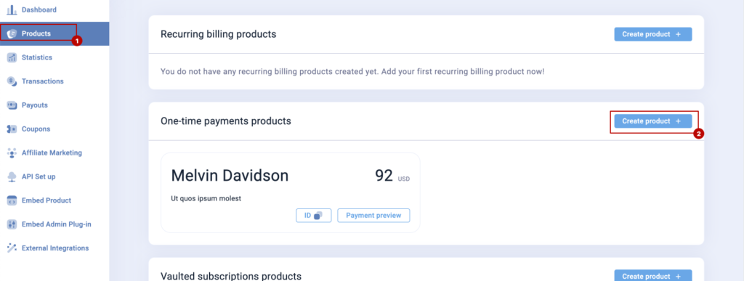Create a recurring billing product
This screenshot has height=281, width=744.
point(653,34)
